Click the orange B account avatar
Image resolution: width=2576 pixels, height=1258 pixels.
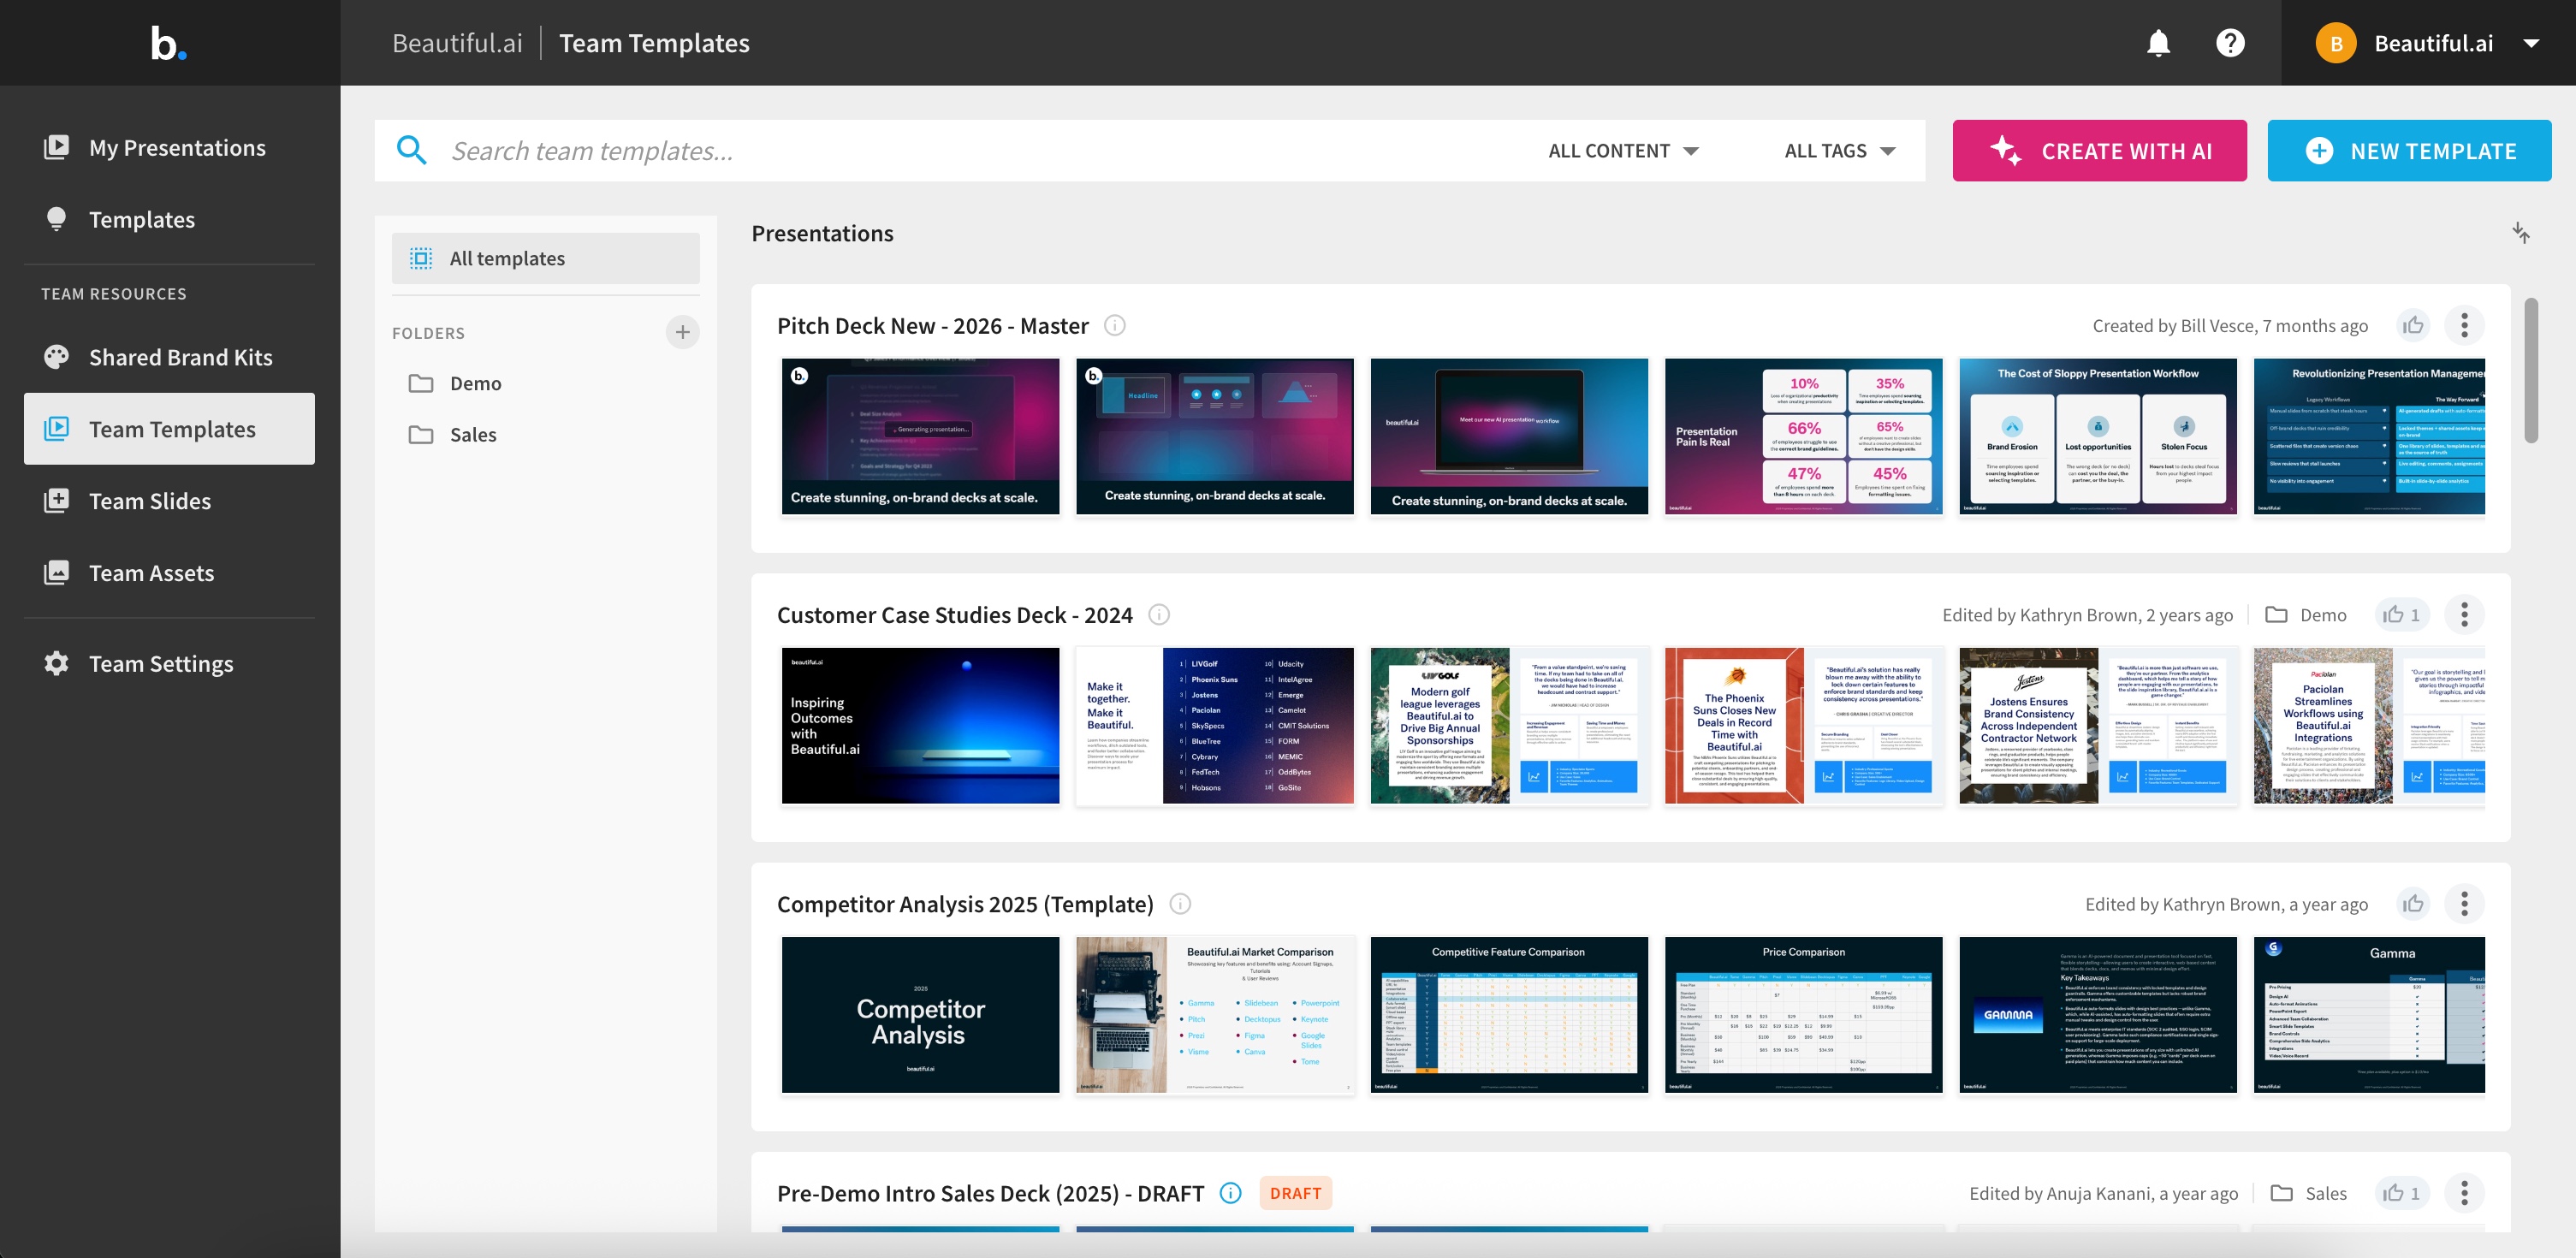coord(2336,43)
